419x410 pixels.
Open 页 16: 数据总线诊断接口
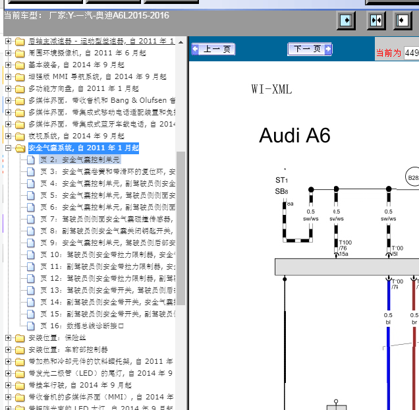point(82,326)
